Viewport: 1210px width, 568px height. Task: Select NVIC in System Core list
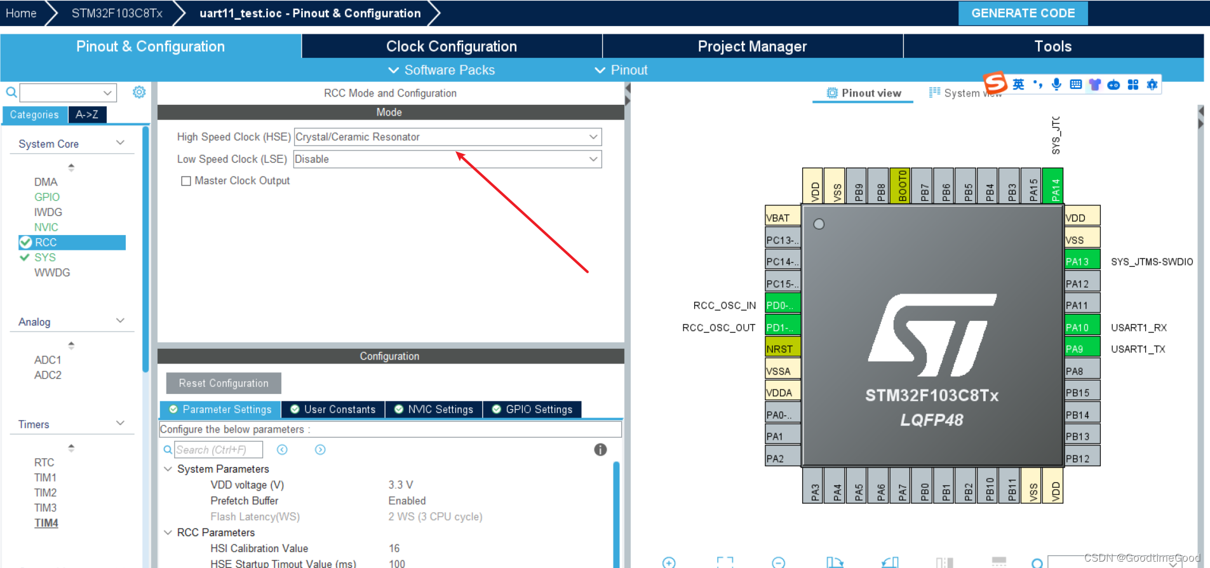[46, 227]
